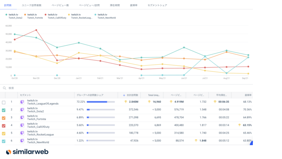This screenshot has height=159, width=282.
Task: Uncheck the Twitch_Fortnite segment checkbox
Action: [4, 118]
